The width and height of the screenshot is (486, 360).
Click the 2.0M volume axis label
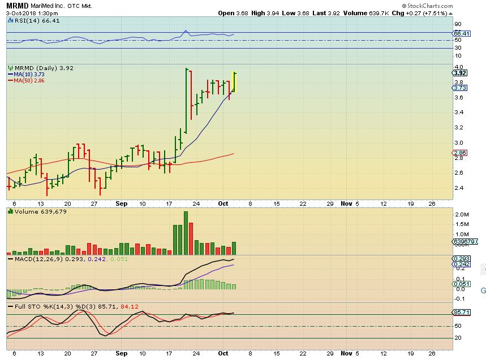pos(462,215)
